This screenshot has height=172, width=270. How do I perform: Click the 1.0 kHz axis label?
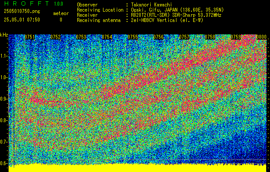coord(3,78)
